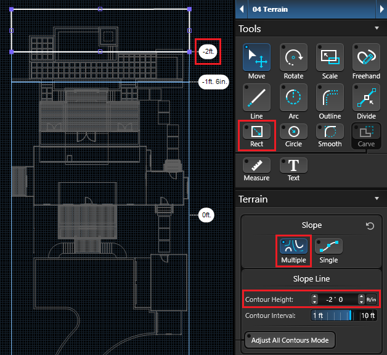Screen dimensions: 387x355
Task: Open the 04 Terrain stage title
Action: [270, 9]
